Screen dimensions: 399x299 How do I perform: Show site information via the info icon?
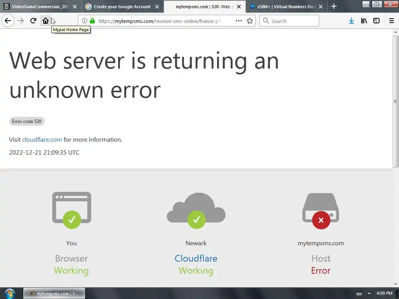coord(85,21)
